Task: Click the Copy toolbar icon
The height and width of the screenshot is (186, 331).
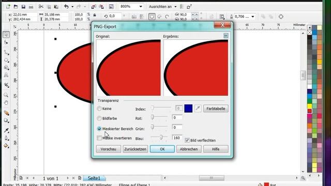Action: point(49,7)
